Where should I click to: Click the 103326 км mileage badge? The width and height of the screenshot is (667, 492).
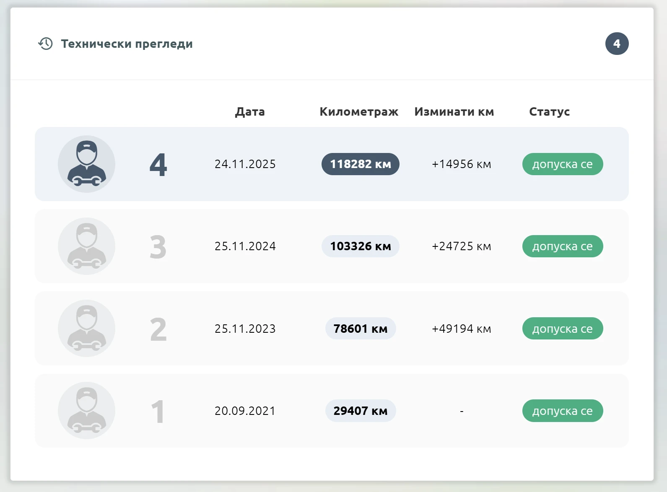coord(361,246)
